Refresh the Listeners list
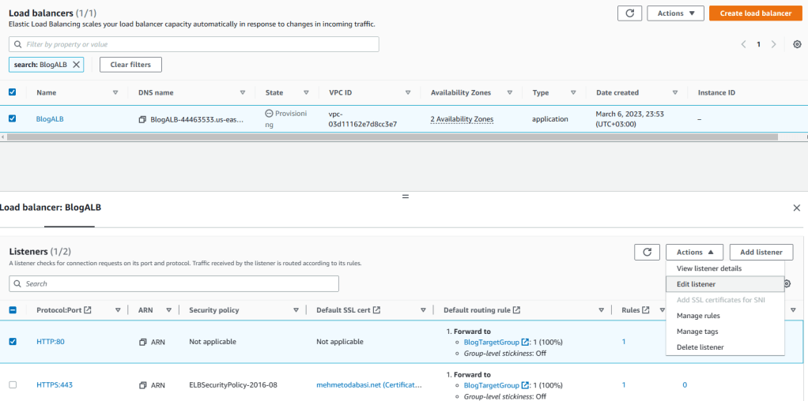Screen dimensions: 808x401 [647, 252]
